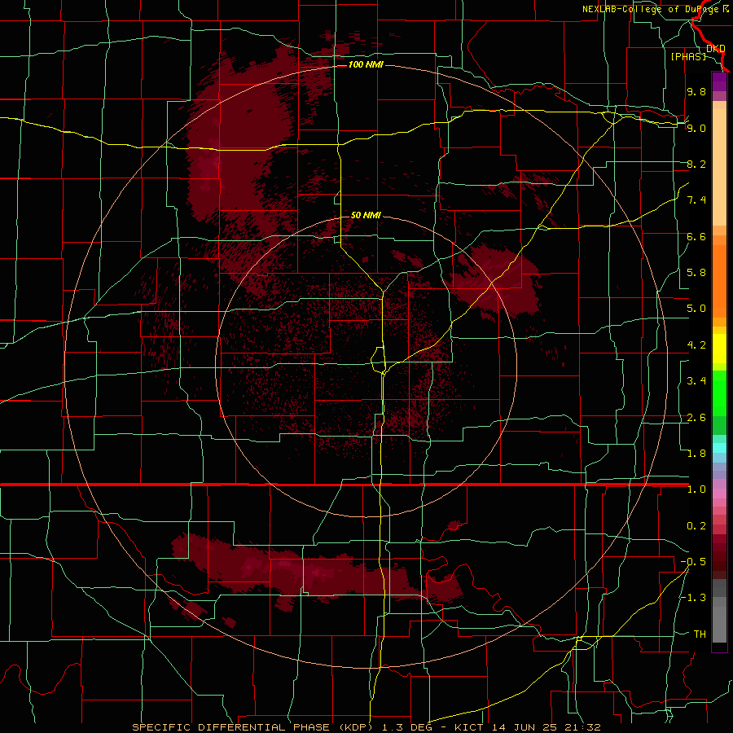Screen dimensions: 733x733
Task: Click the 3.4 scale value label
Action: (696, 381)
